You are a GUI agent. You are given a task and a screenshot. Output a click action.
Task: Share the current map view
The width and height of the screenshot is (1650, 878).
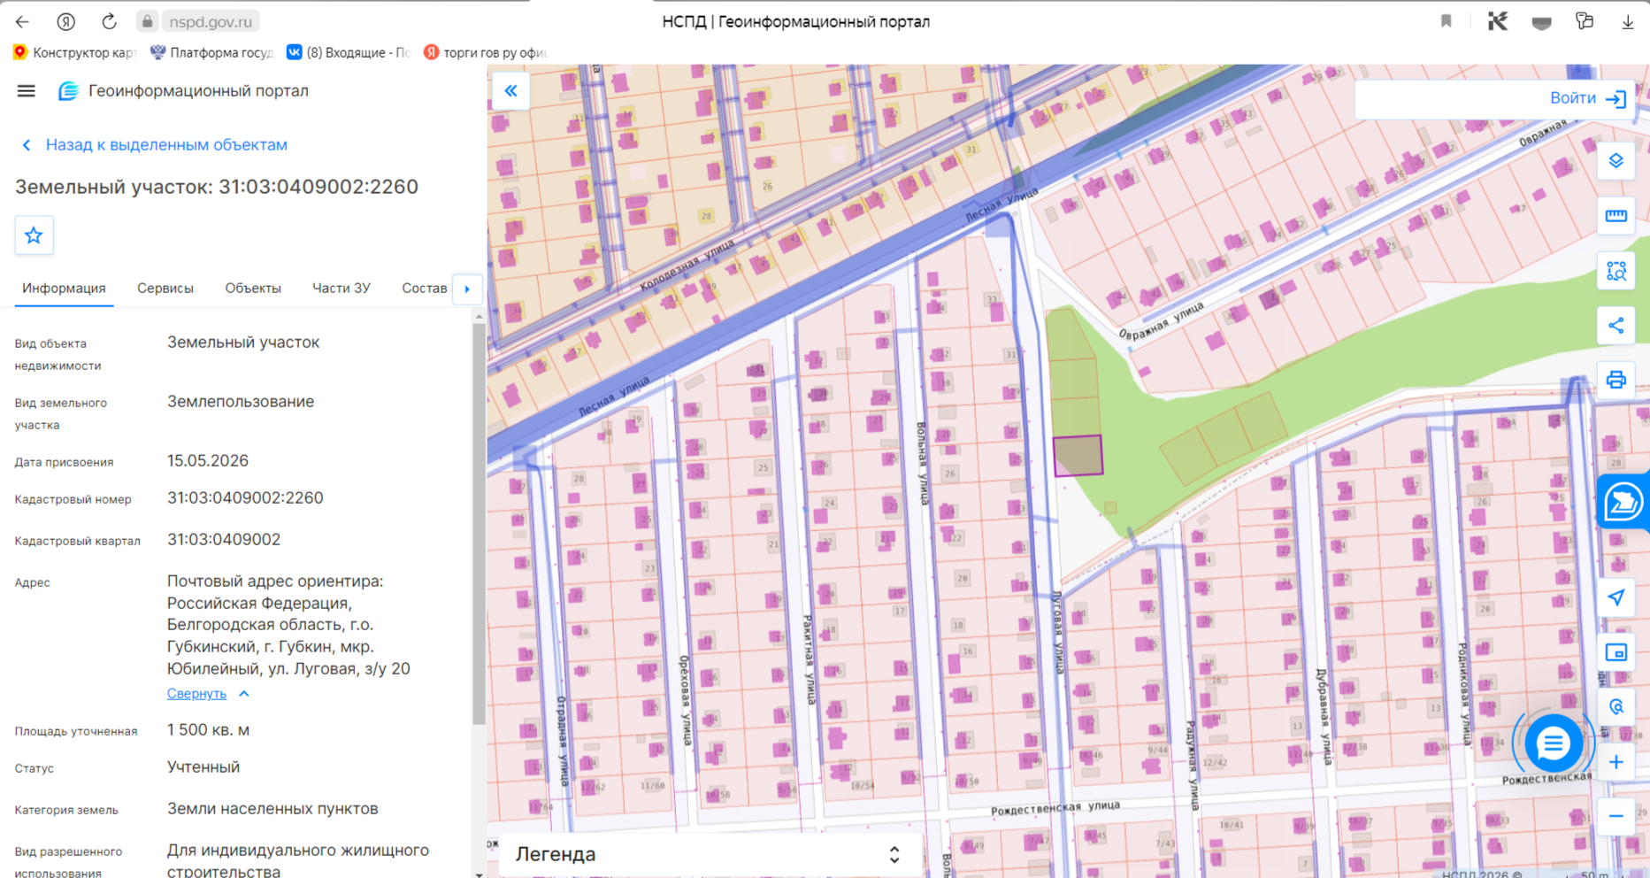coord(1615,326)
